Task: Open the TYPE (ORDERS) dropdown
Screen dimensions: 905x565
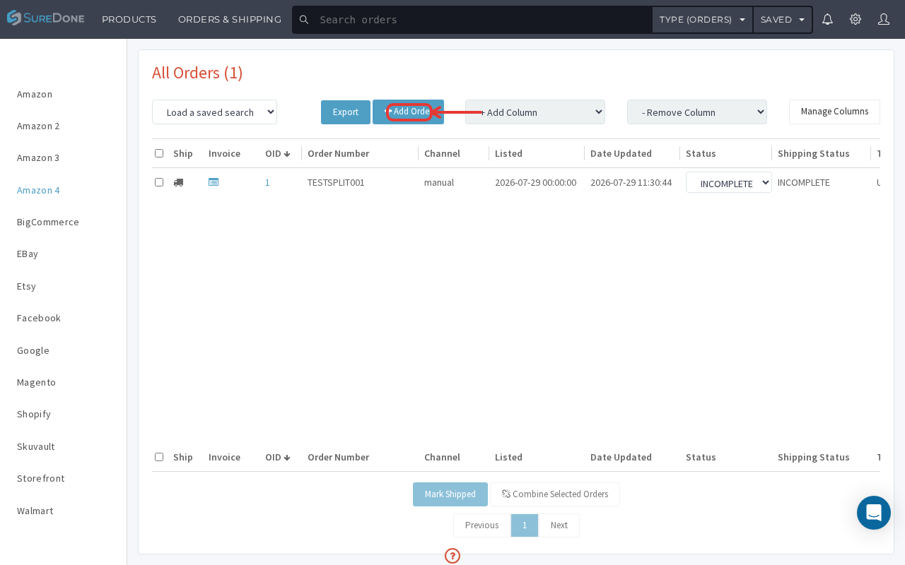Action: click(x=702, y=20)
